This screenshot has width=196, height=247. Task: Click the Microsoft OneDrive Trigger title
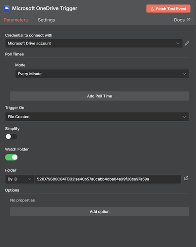pos(45,8)
